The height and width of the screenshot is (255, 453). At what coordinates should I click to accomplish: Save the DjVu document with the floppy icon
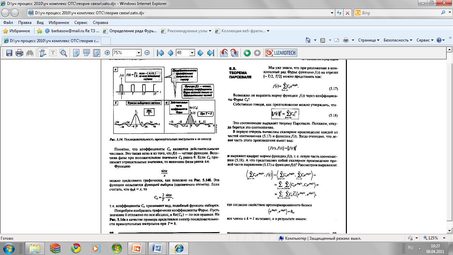[x=9, y=53]
